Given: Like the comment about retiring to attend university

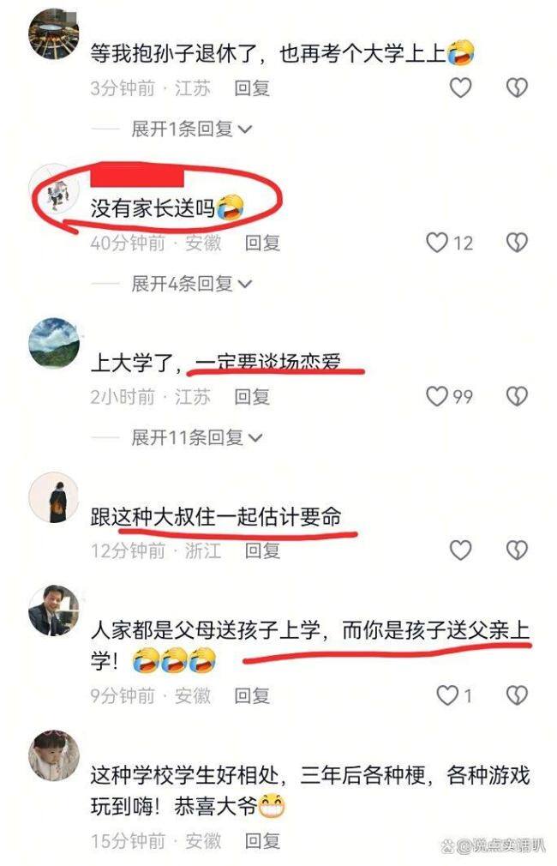Looking at the screenshot, I should (x=460, y=87).
